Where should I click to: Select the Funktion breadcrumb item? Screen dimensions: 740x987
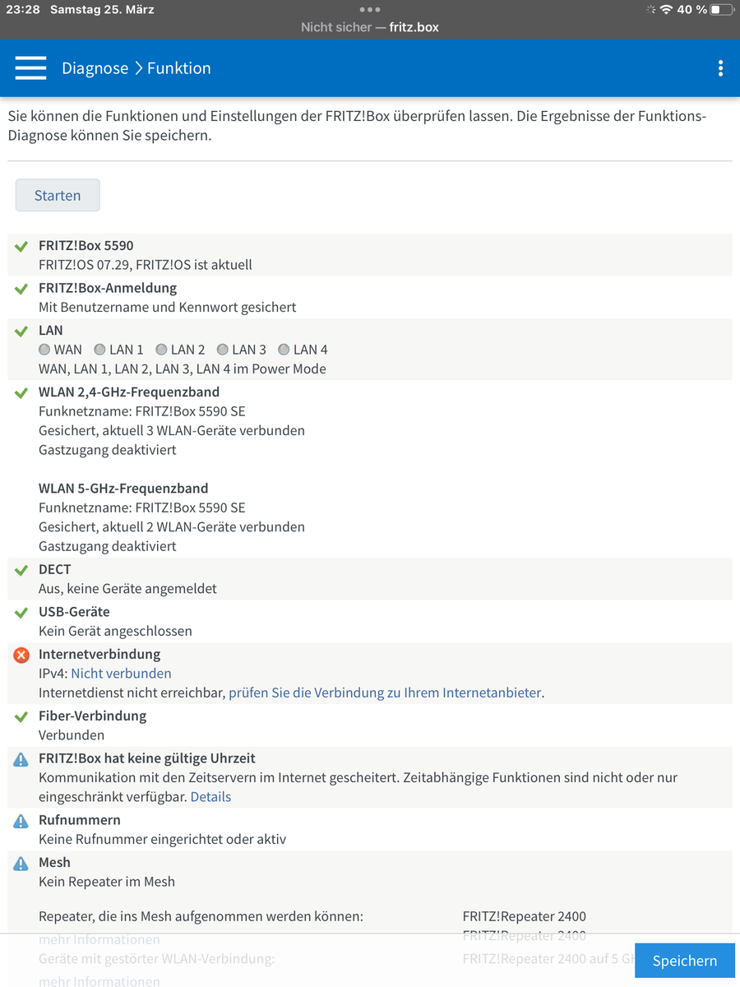(179, 68)
